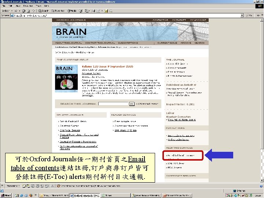This screenshot has height=198, width=264.
Task: Click the Go button beside the address bar
Action: [x=249, y=15]
